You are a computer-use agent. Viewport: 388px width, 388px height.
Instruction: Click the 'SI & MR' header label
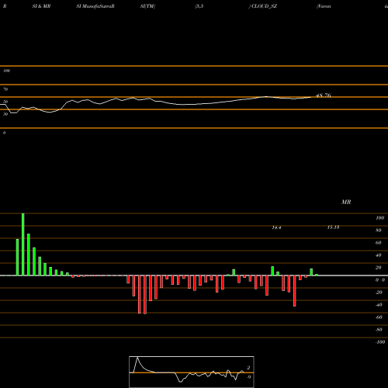click(x=41, y=6)
